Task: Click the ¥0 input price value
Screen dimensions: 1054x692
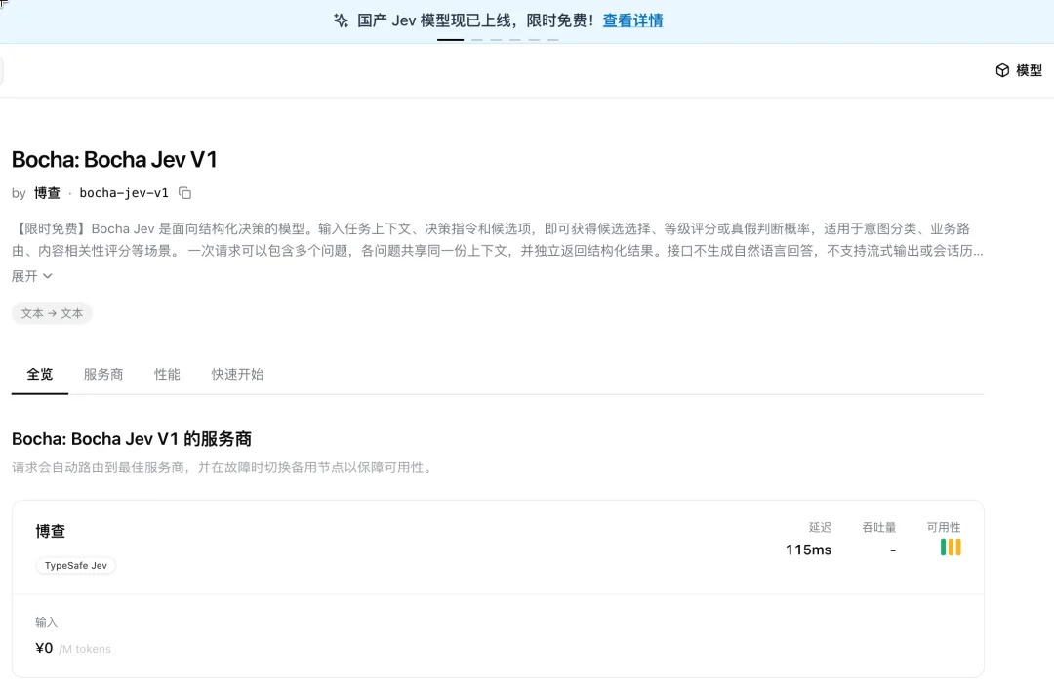Action: tap(44, 648)
